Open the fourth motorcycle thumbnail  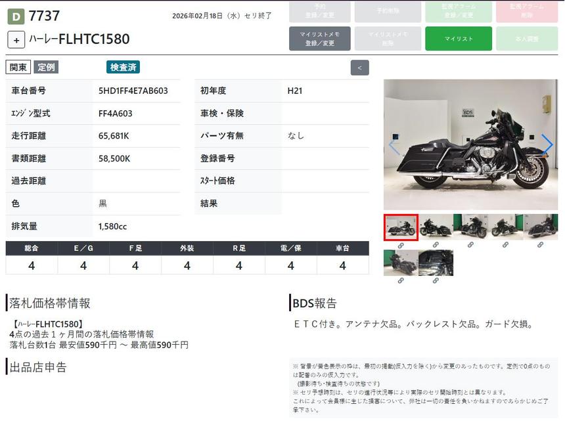505,227
